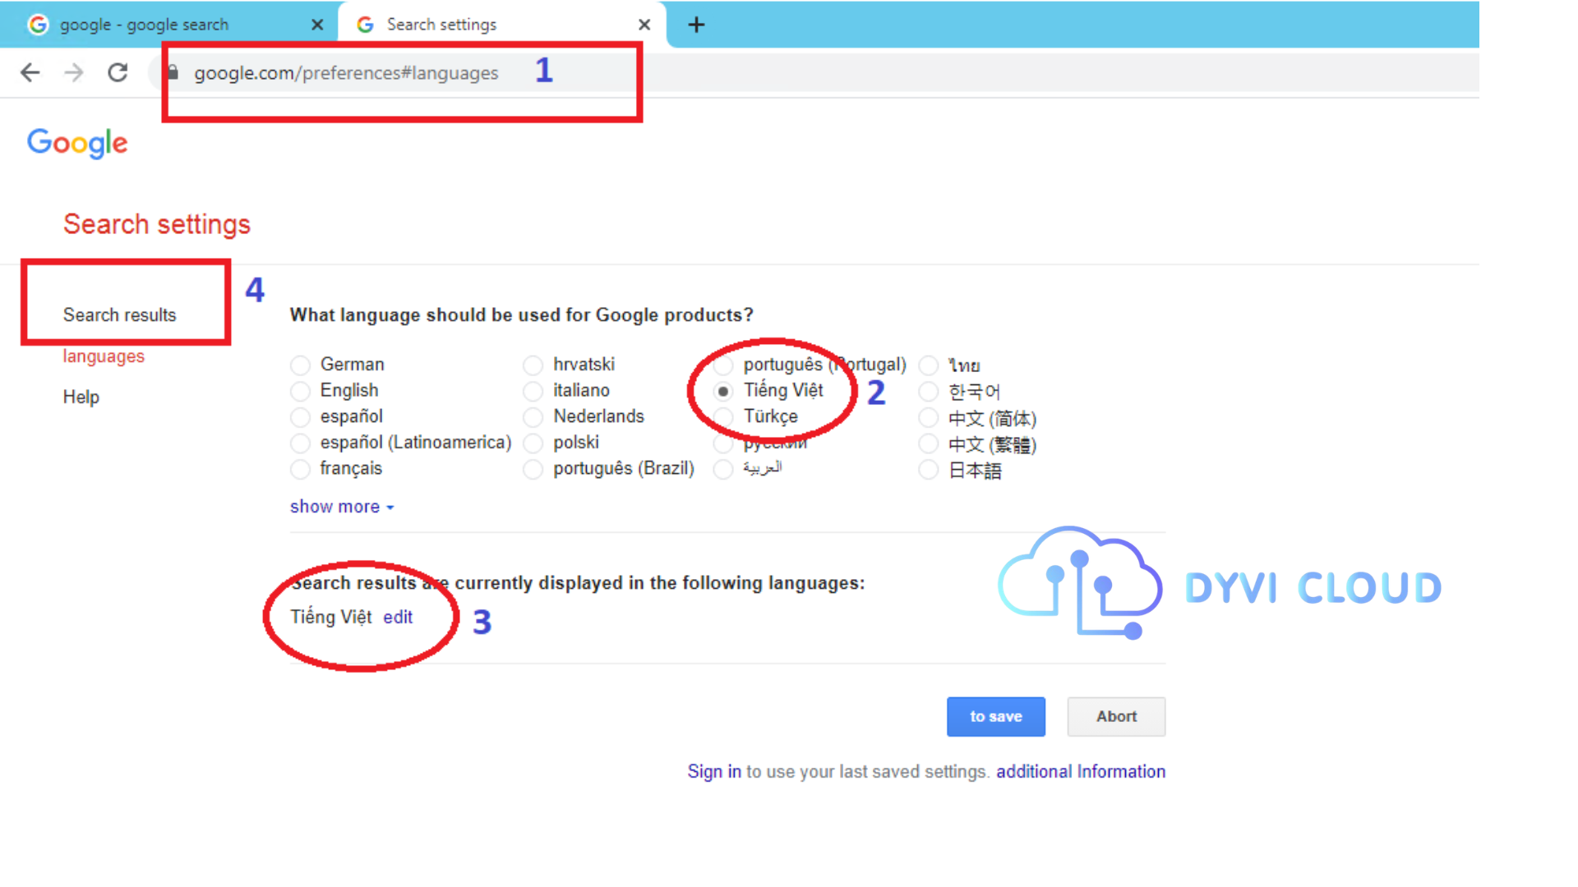This screenshot has height=887, width=1578.
Task: Select Nederlands radio button
Action: click(x=533, y=417)
